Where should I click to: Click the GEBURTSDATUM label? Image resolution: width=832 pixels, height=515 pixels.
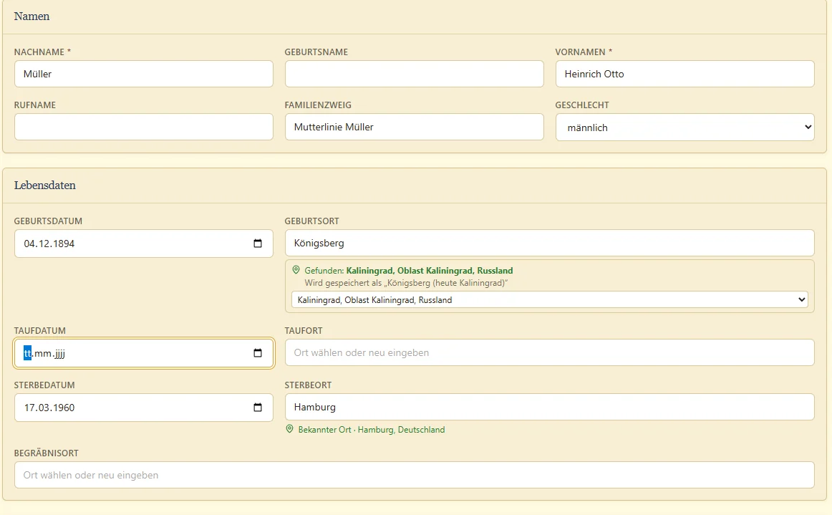(48, 221)
